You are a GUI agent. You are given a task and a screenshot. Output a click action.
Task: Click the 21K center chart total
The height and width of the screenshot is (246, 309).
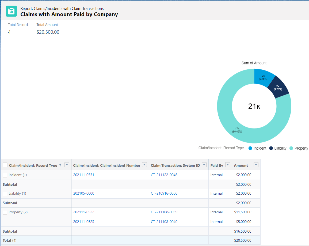tap(254, 106)
